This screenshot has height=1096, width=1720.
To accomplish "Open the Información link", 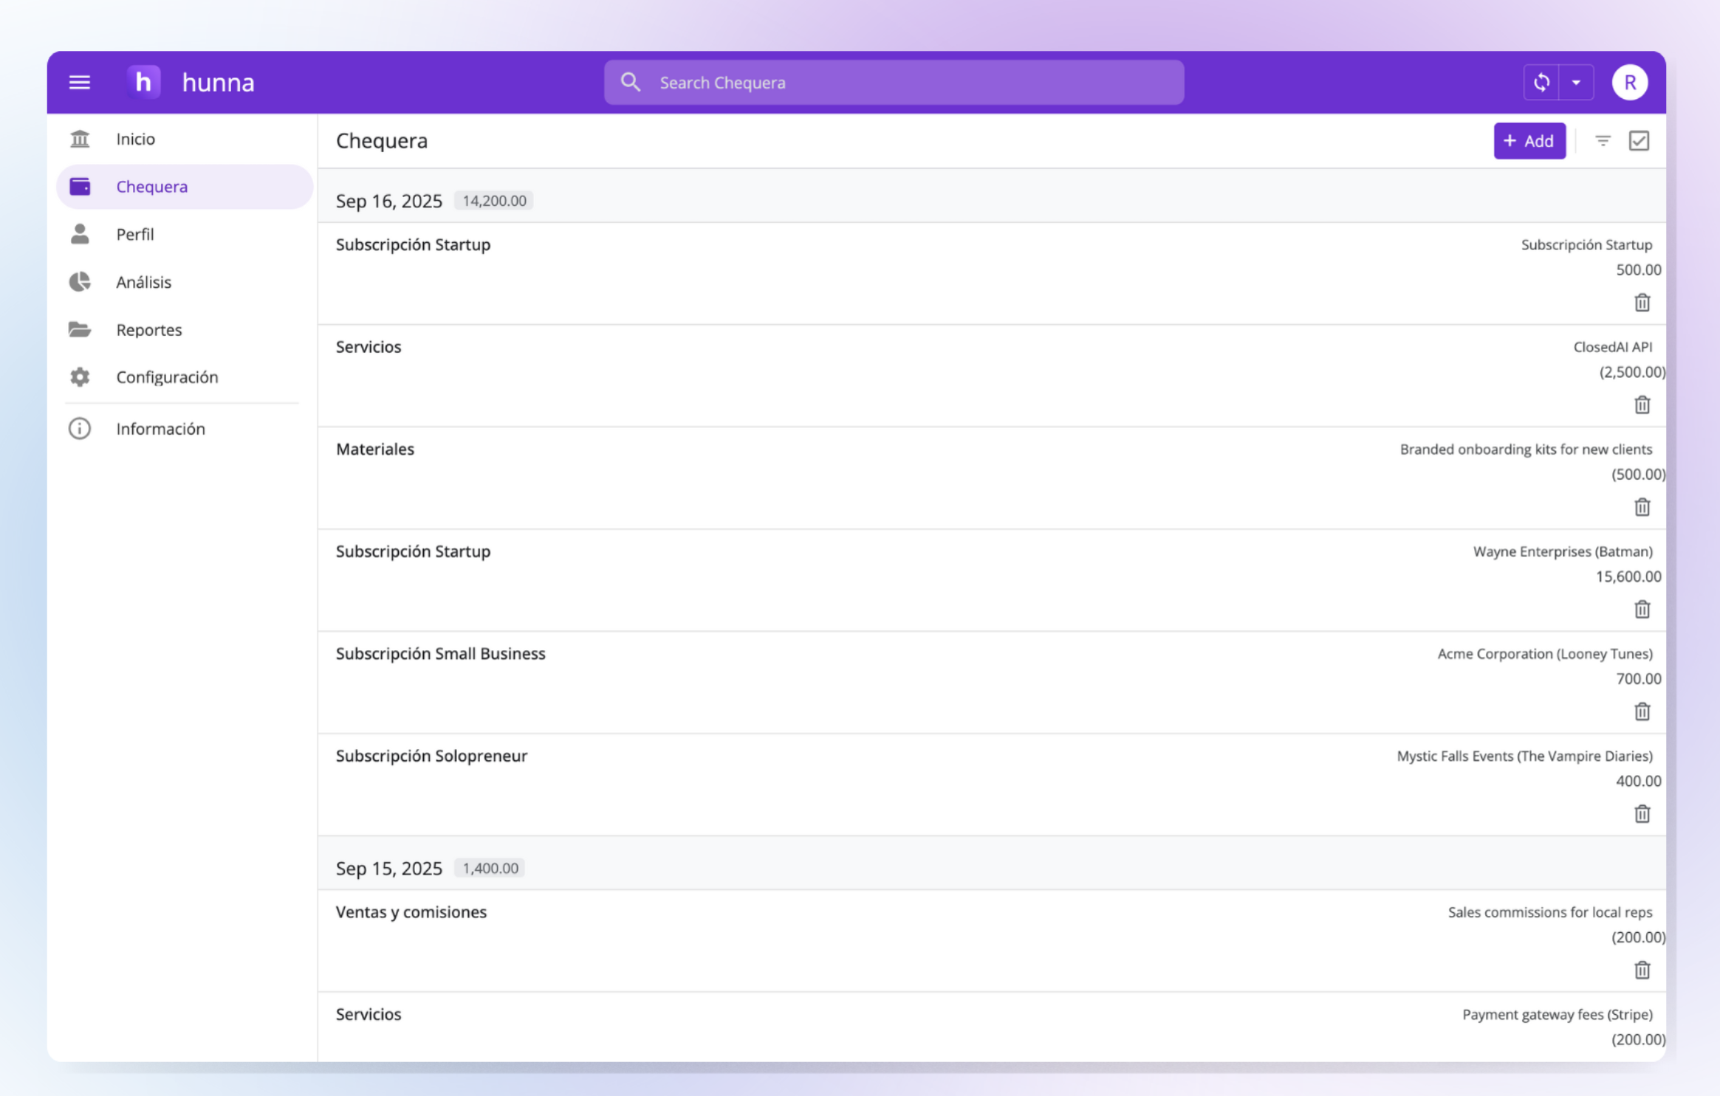I will pos(160,429).
